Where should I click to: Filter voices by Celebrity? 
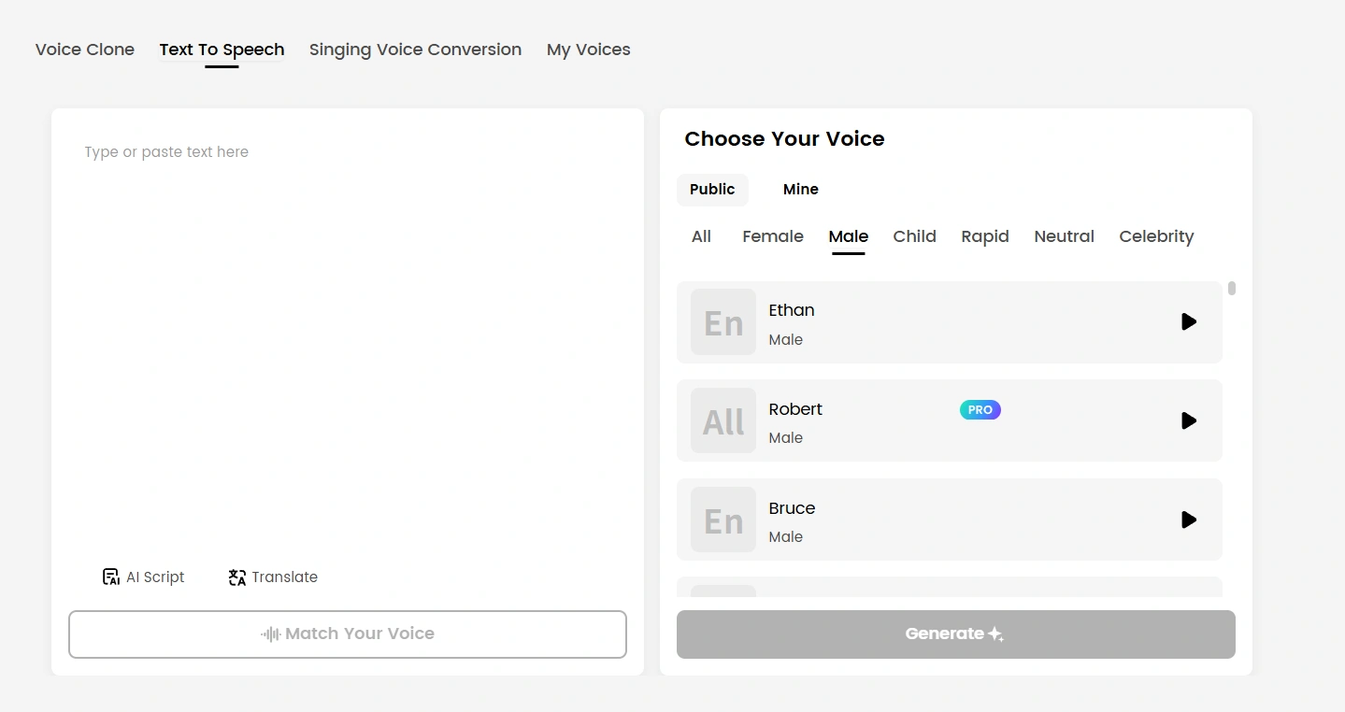pyautogui.click(x=1156, y=236)
